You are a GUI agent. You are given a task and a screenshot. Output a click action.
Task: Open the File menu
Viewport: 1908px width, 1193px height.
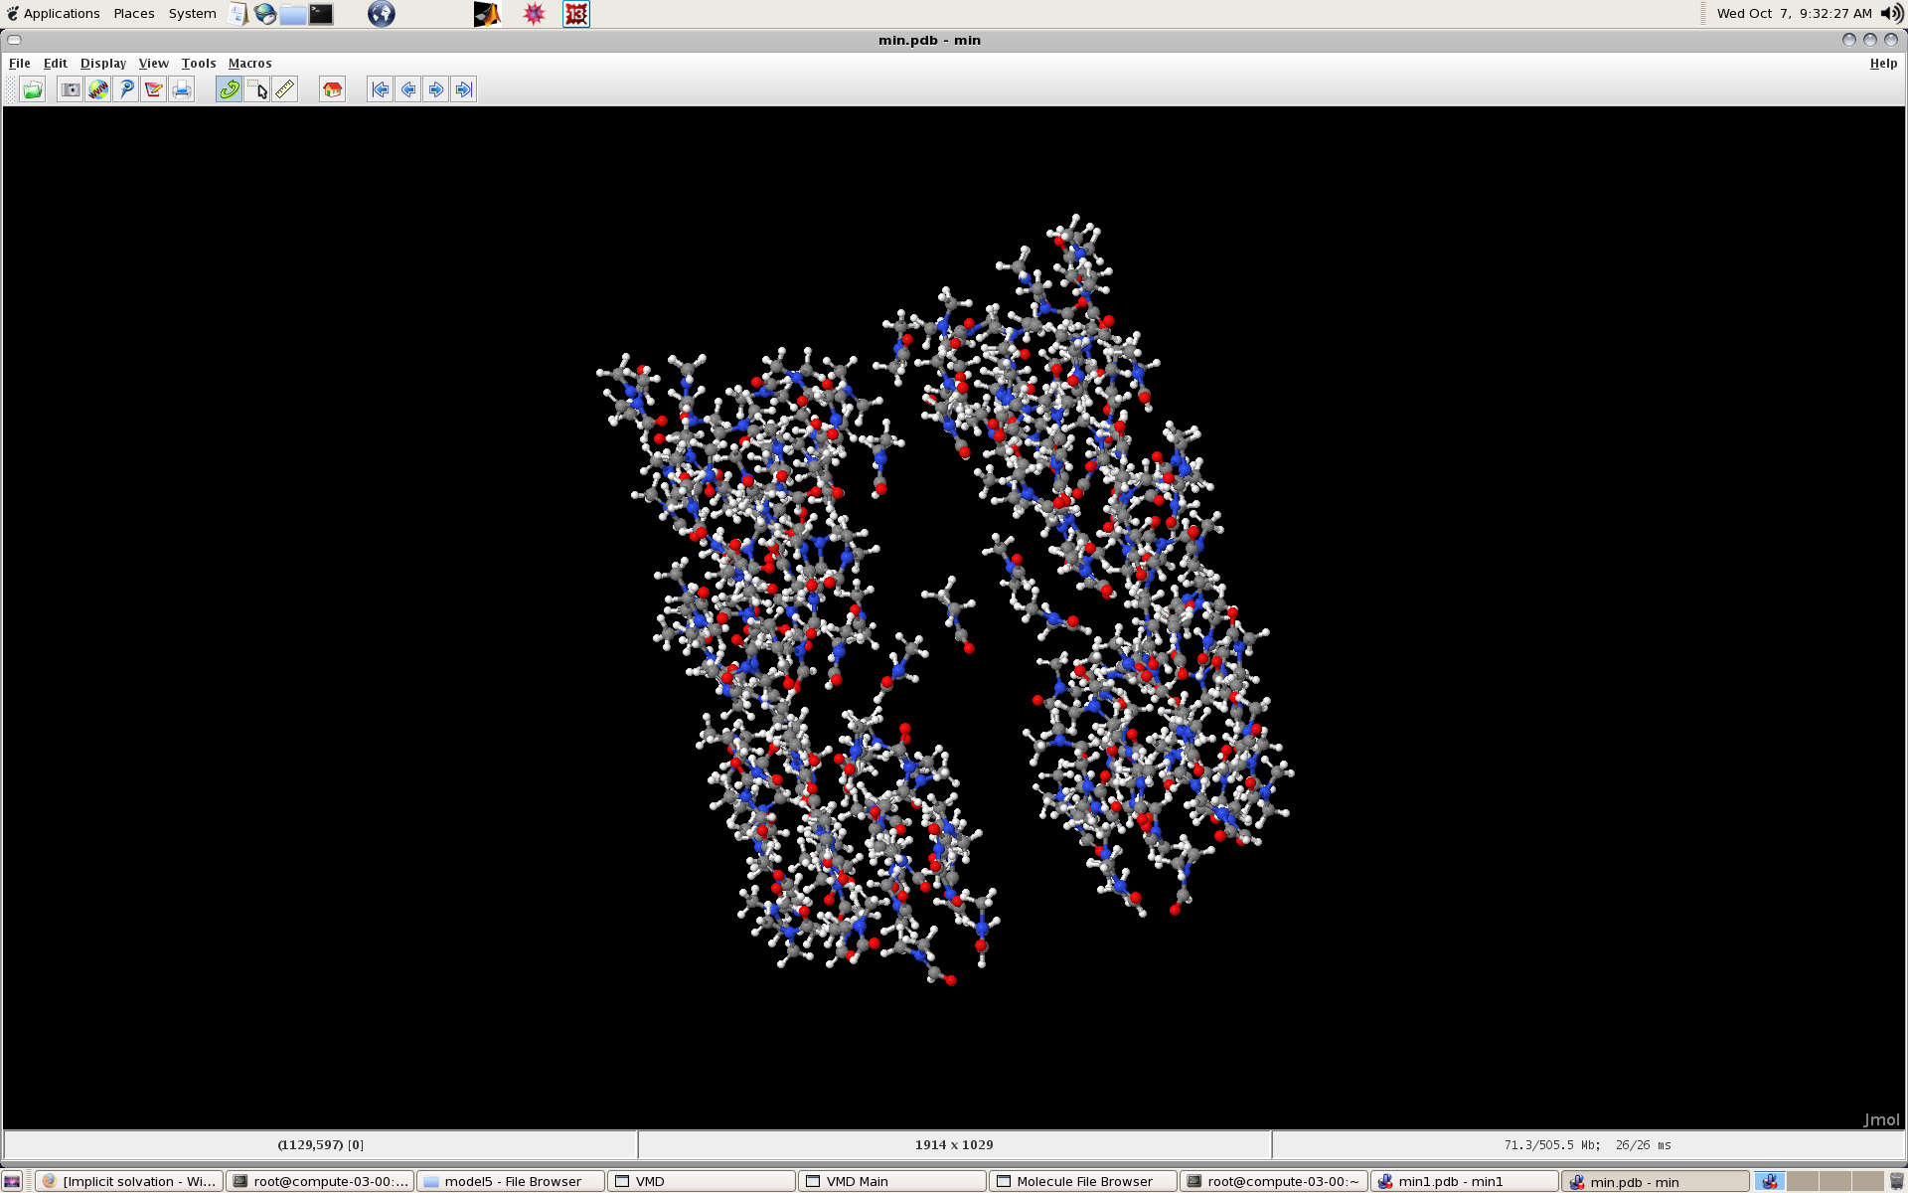[19, 63]
